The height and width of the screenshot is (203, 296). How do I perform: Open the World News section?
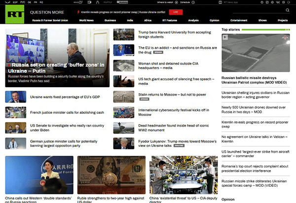pos(86,20)
